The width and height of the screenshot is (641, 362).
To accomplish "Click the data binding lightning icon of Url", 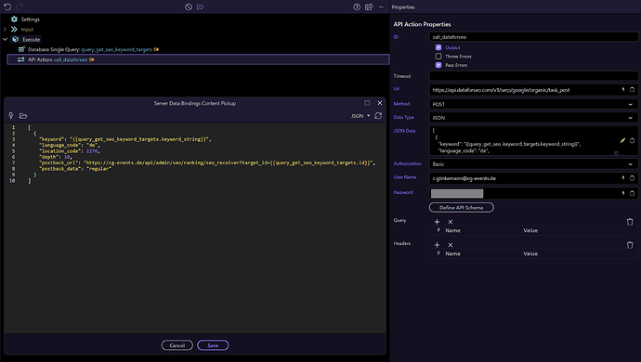I will coord(623,89).
